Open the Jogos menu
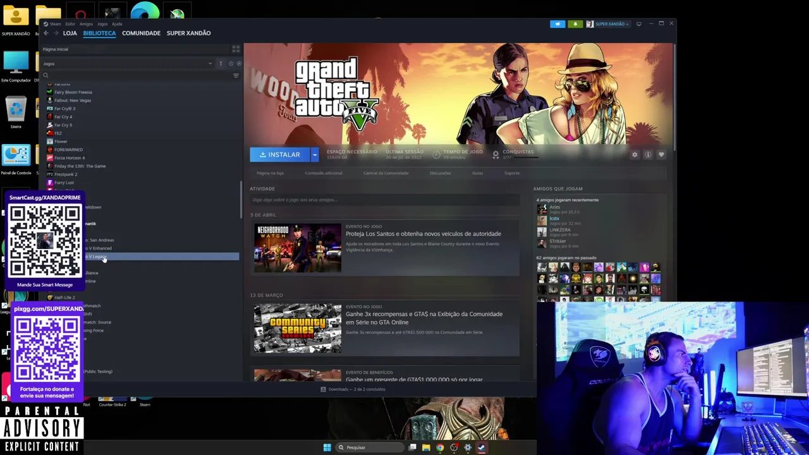This screenshot has width=809, height=455. click(102, 24)
